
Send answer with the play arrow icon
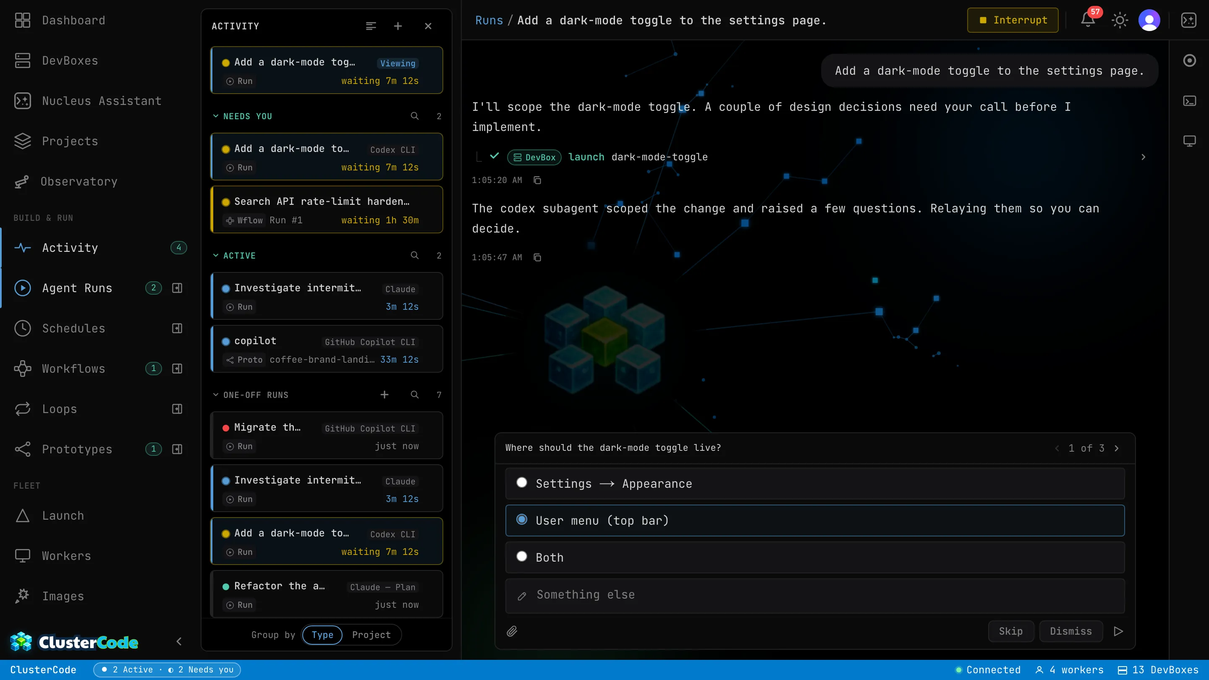click(x=1118, y=631)
